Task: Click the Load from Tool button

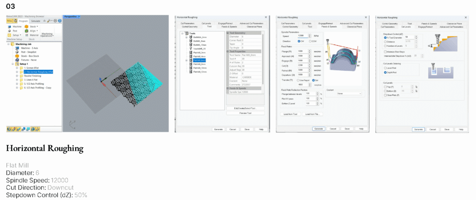Action: 289,113
